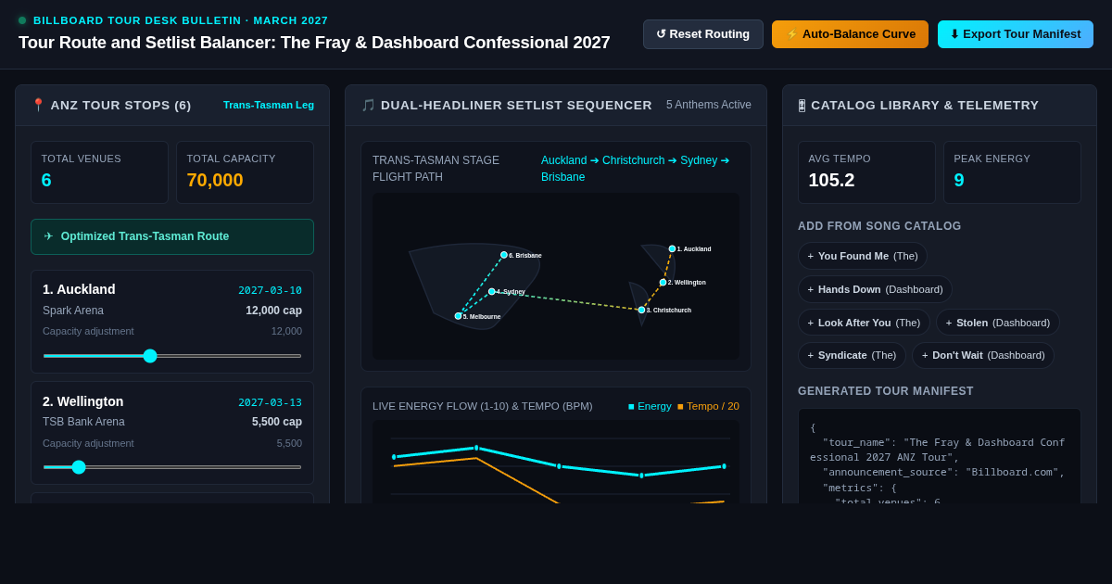
Task: Click the Optimized Trans-Tasman Route banner
Action: pos(172,236)
